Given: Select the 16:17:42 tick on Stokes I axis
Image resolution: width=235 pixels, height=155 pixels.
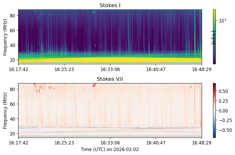Looking at the screenshot, I should (19, 69).
